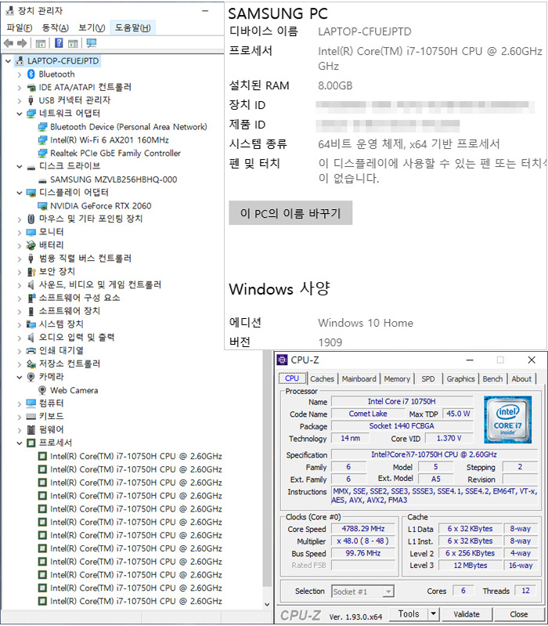Select the LAPTOP-CFUEJPTD root node
The image size is (548, 626).
coord(63,60)
